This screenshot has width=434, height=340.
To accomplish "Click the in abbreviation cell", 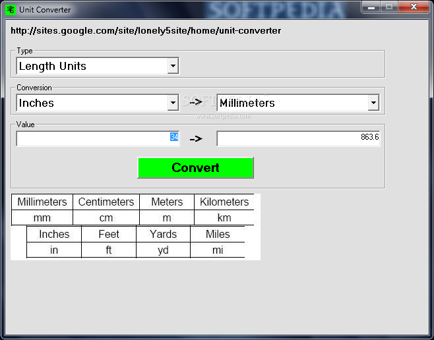I will (x=54, y=250).
